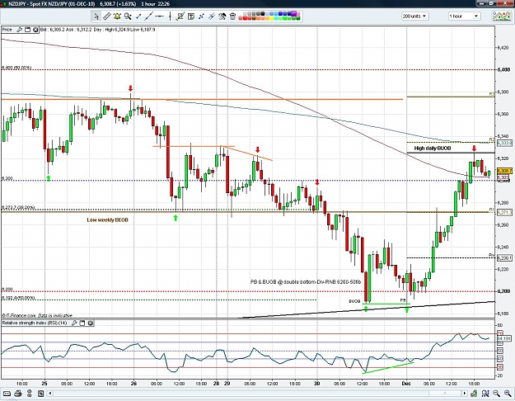Maximize the RSI indicator panel
The image size is (515, 401).
[x=82, y=323]
